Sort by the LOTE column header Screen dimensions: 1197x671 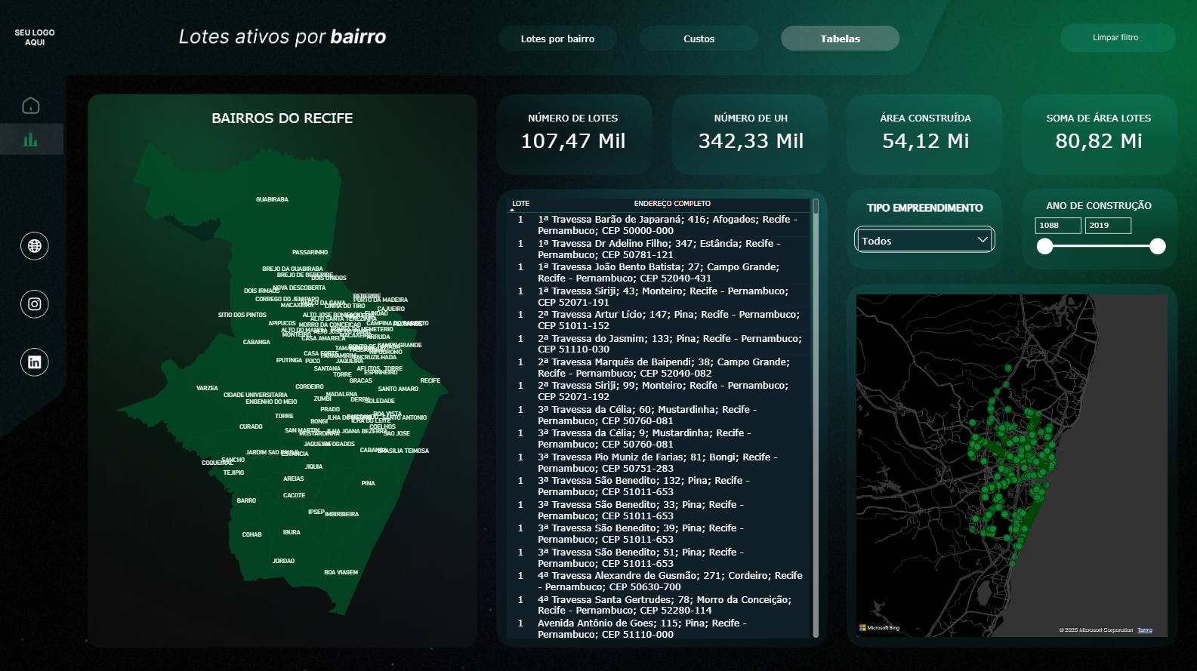point(520,204)
